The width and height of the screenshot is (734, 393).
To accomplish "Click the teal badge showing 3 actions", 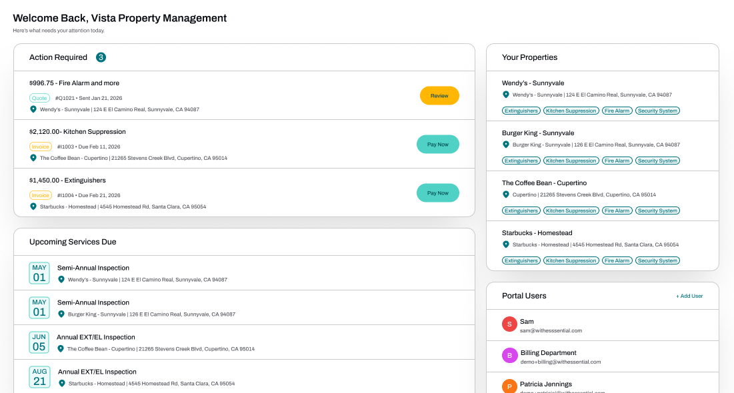I will click(101, 57).
